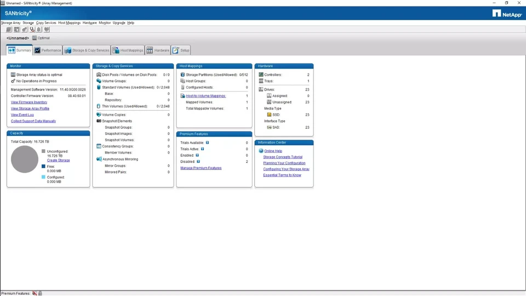
Task: Click the help icon beside Trials Available
Action: point(208,143)
